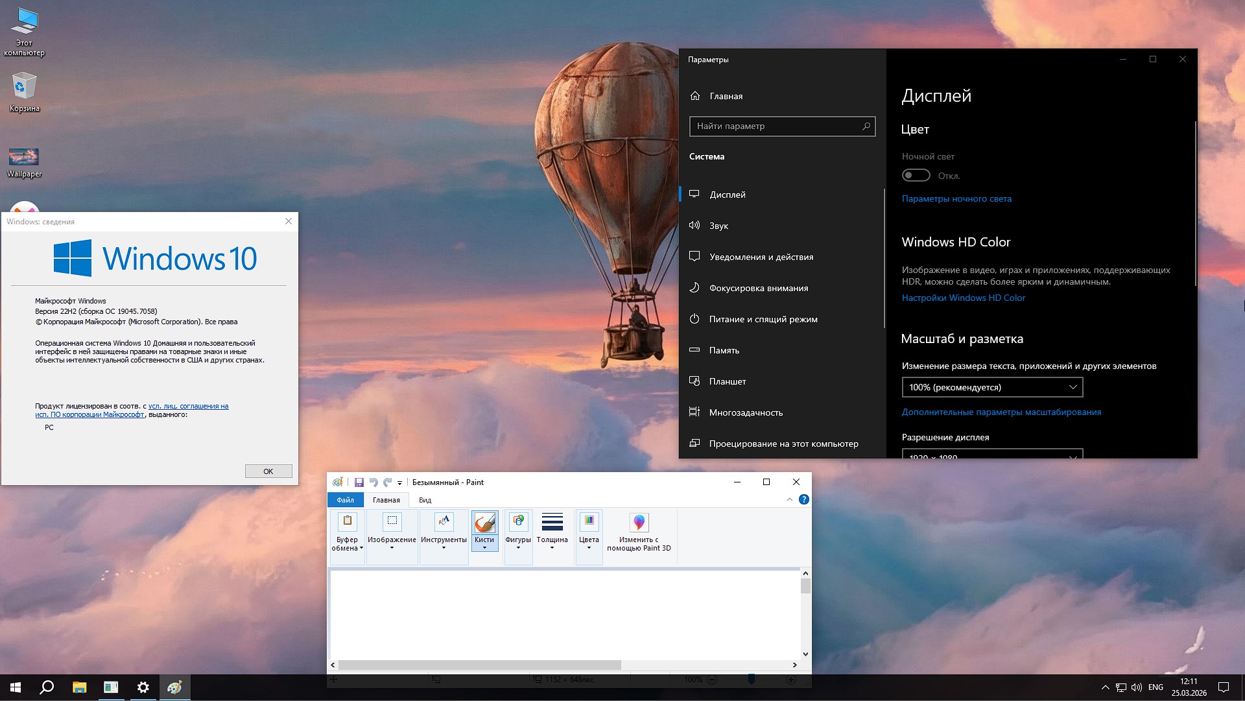Open Windows HD Color settings link
The width and height of the screenshot is (1245, 701).
(963, 298)
